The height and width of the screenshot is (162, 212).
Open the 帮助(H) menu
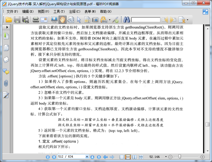click(x=106, y=12)
